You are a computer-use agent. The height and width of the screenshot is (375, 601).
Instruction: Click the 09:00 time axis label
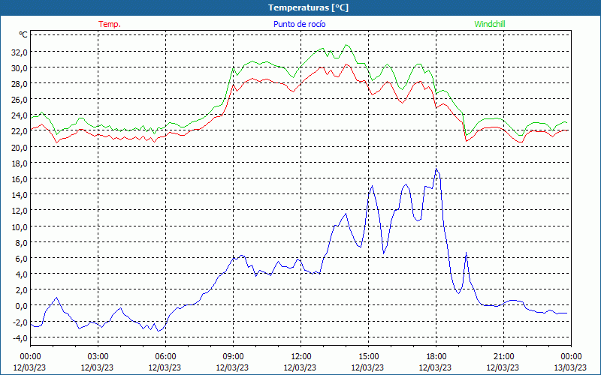point(233,357)
